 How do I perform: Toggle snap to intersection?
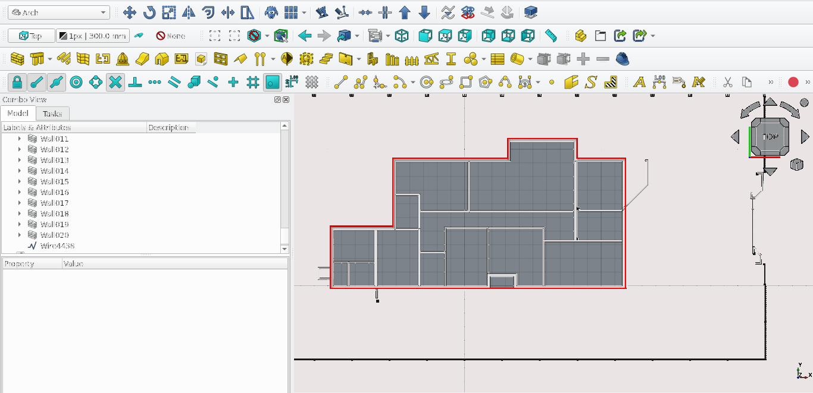coord(115,82)
